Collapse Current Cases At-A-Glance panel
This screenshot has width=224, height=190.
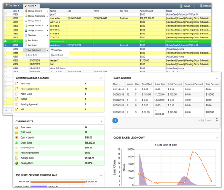pos(101,78)
